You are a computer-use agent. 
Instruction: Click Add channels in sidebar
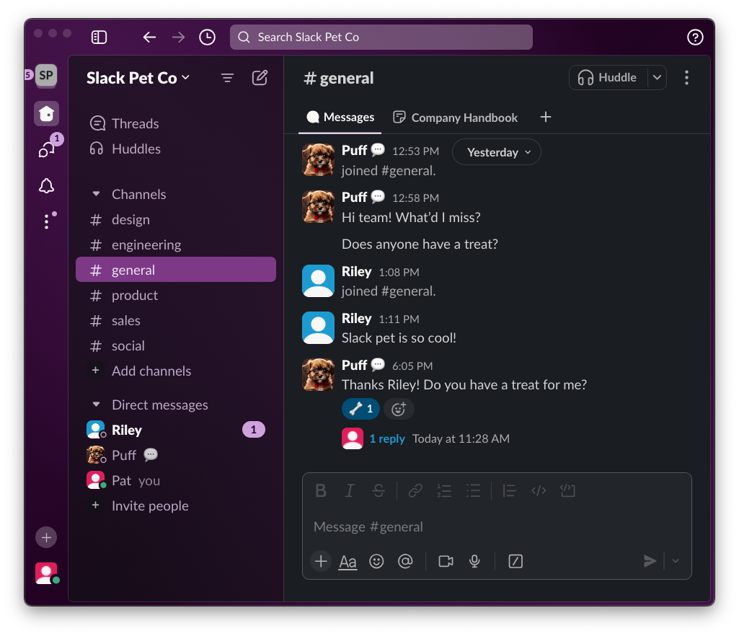coord(151,371)
